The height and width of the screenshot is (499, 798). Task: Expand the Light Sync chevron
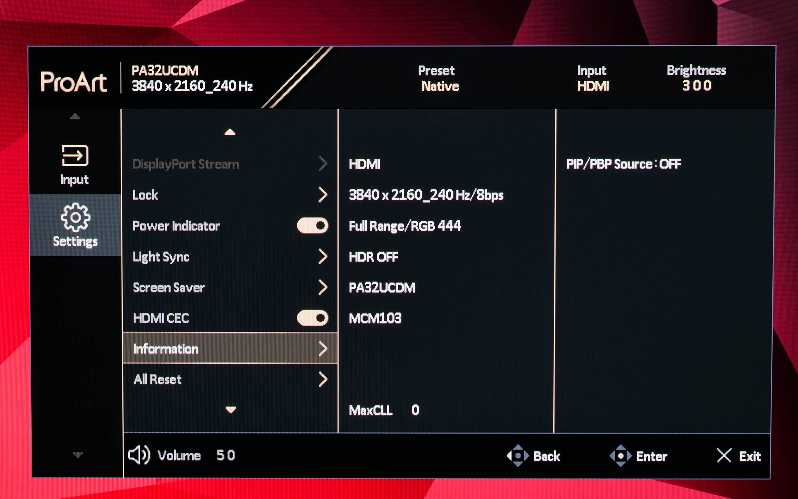coord(322,257)
